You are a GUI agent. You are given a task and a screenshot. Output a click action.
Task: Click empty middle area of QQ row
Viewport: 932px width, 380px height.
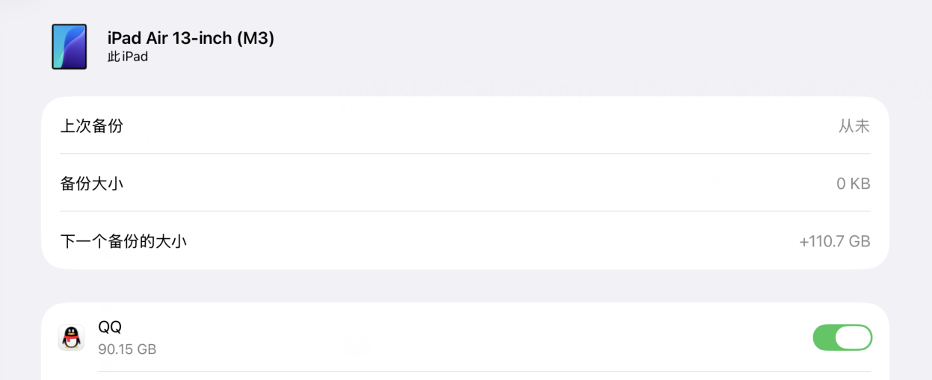click(463, 337)
